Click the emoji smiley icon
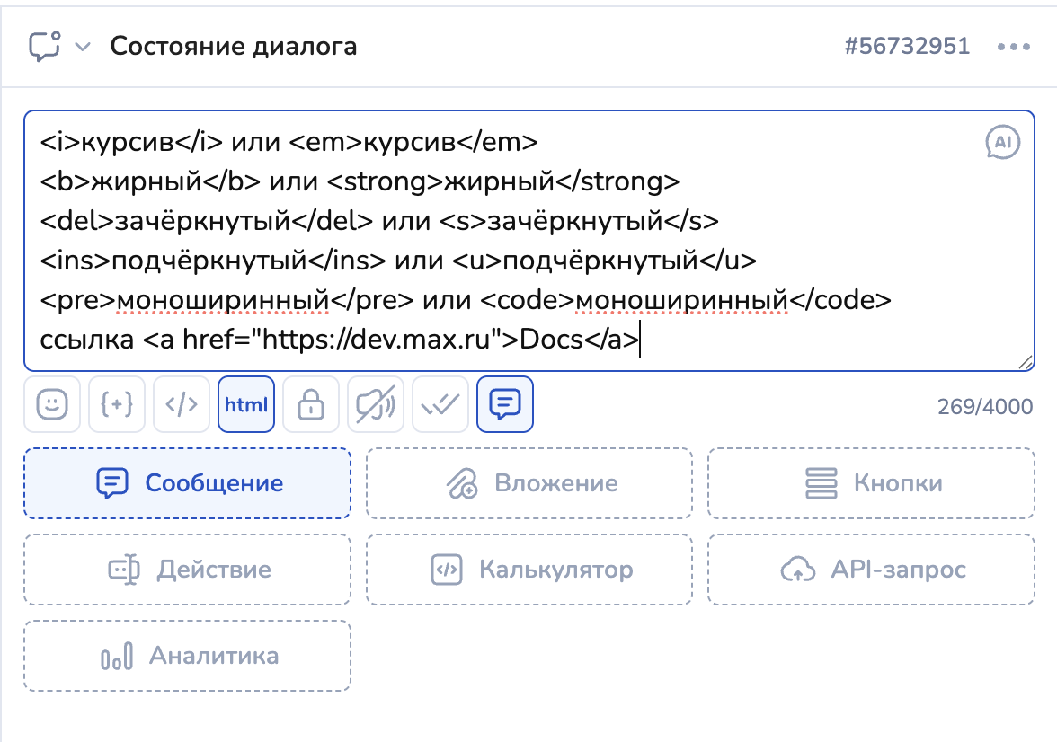The height and width of the screenshot is (742, 1057). tap(52, 405)
